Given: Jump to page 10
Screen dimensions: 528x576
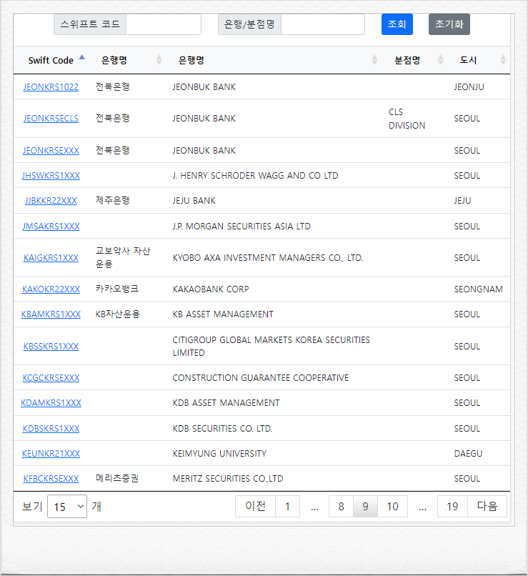Looking at the screenshot, I should point(392,506).
